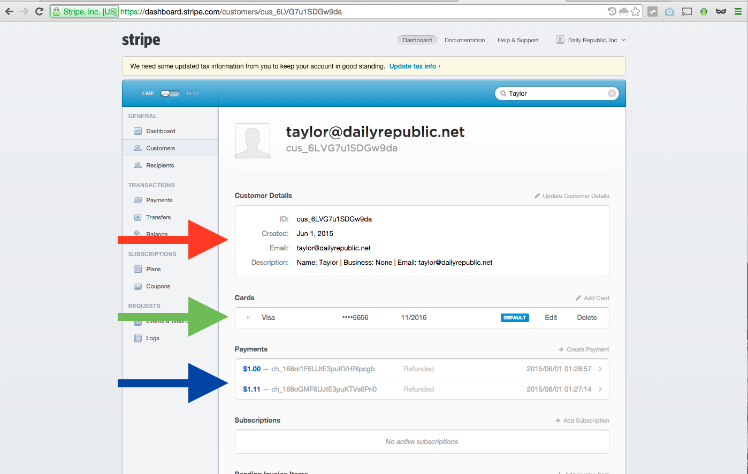748x474 pixels.
Task: Click the Coupons sidebar icon
Action: (138, 286)
